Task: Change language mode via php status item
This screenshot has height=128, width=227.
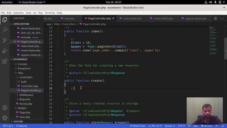Action: (x=195, y=126)
